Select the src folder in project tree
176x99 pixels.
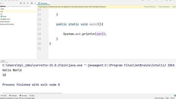[x=1, y=14]
